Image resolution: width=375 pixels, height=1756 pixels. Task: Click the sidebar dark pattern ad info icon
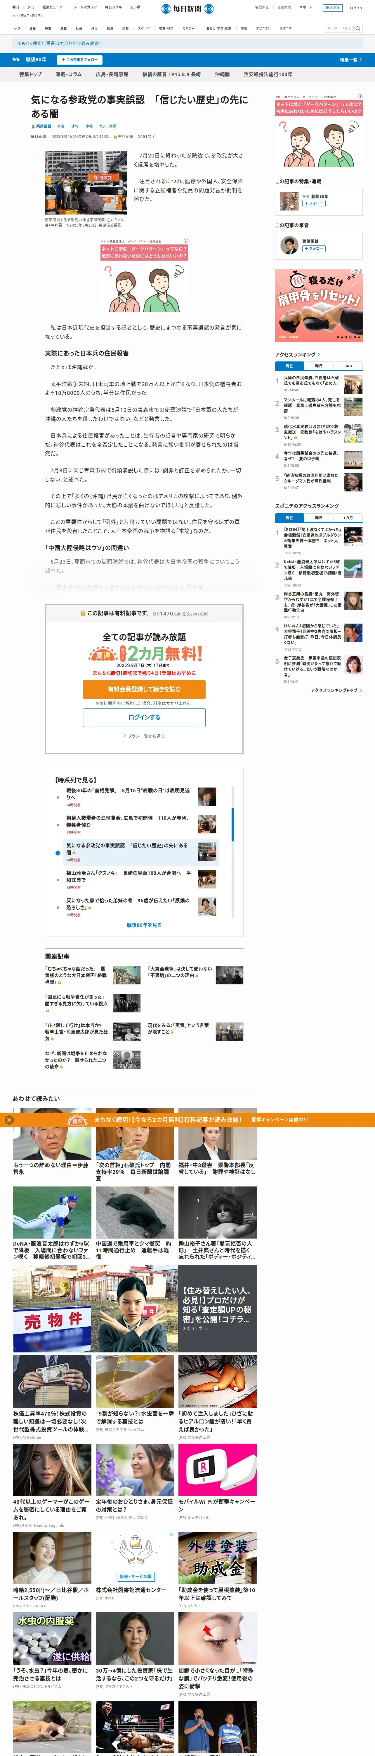tap(360, 96)
